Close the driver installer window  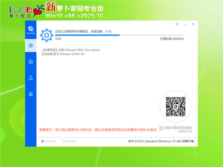click(x=193, y=24)
